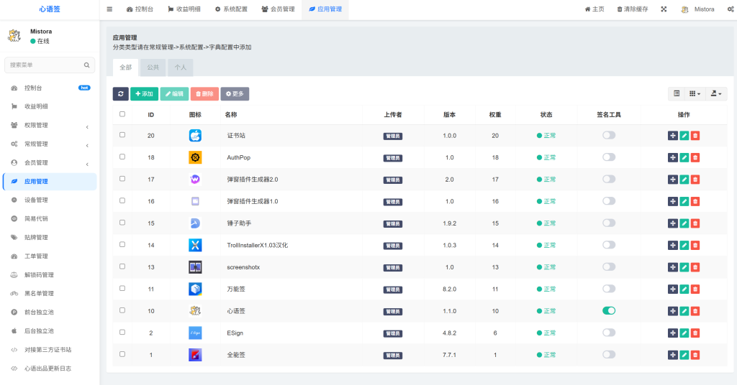Click the delete icon for 全能签 row

coord(695,355)
